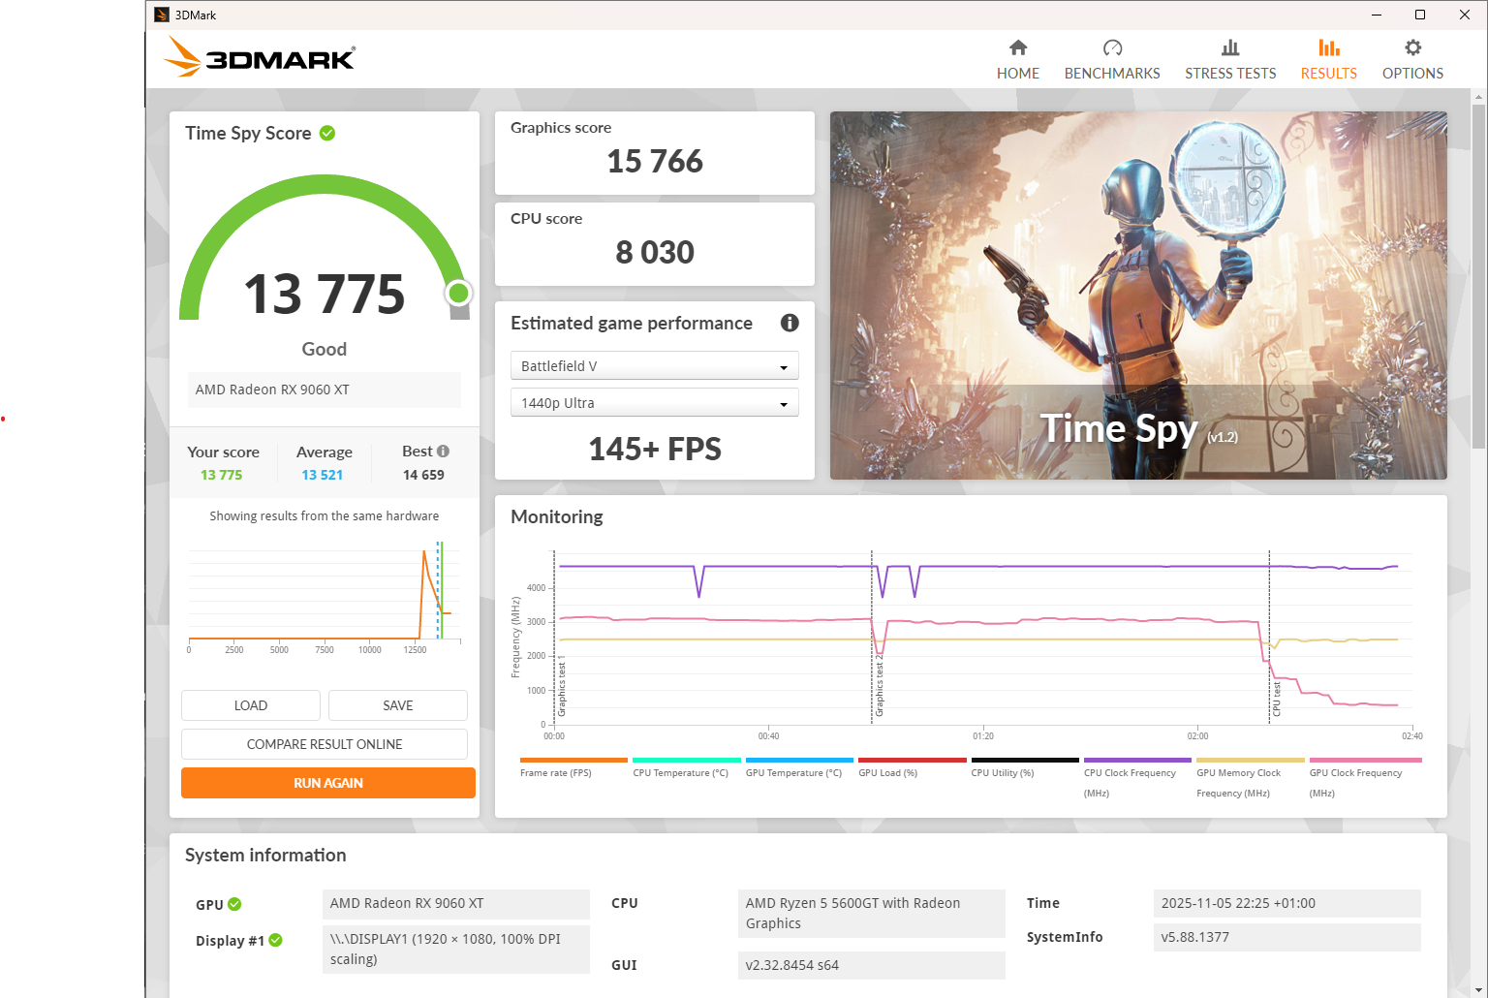Click the System information heading
This screenshot has height=998, width=1488.
point(265,855)
